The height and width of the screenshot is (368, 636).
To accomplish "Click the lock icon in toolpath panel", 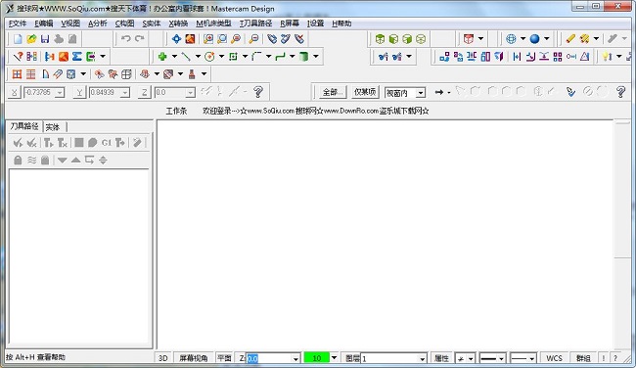I will (x=18, y=160).
